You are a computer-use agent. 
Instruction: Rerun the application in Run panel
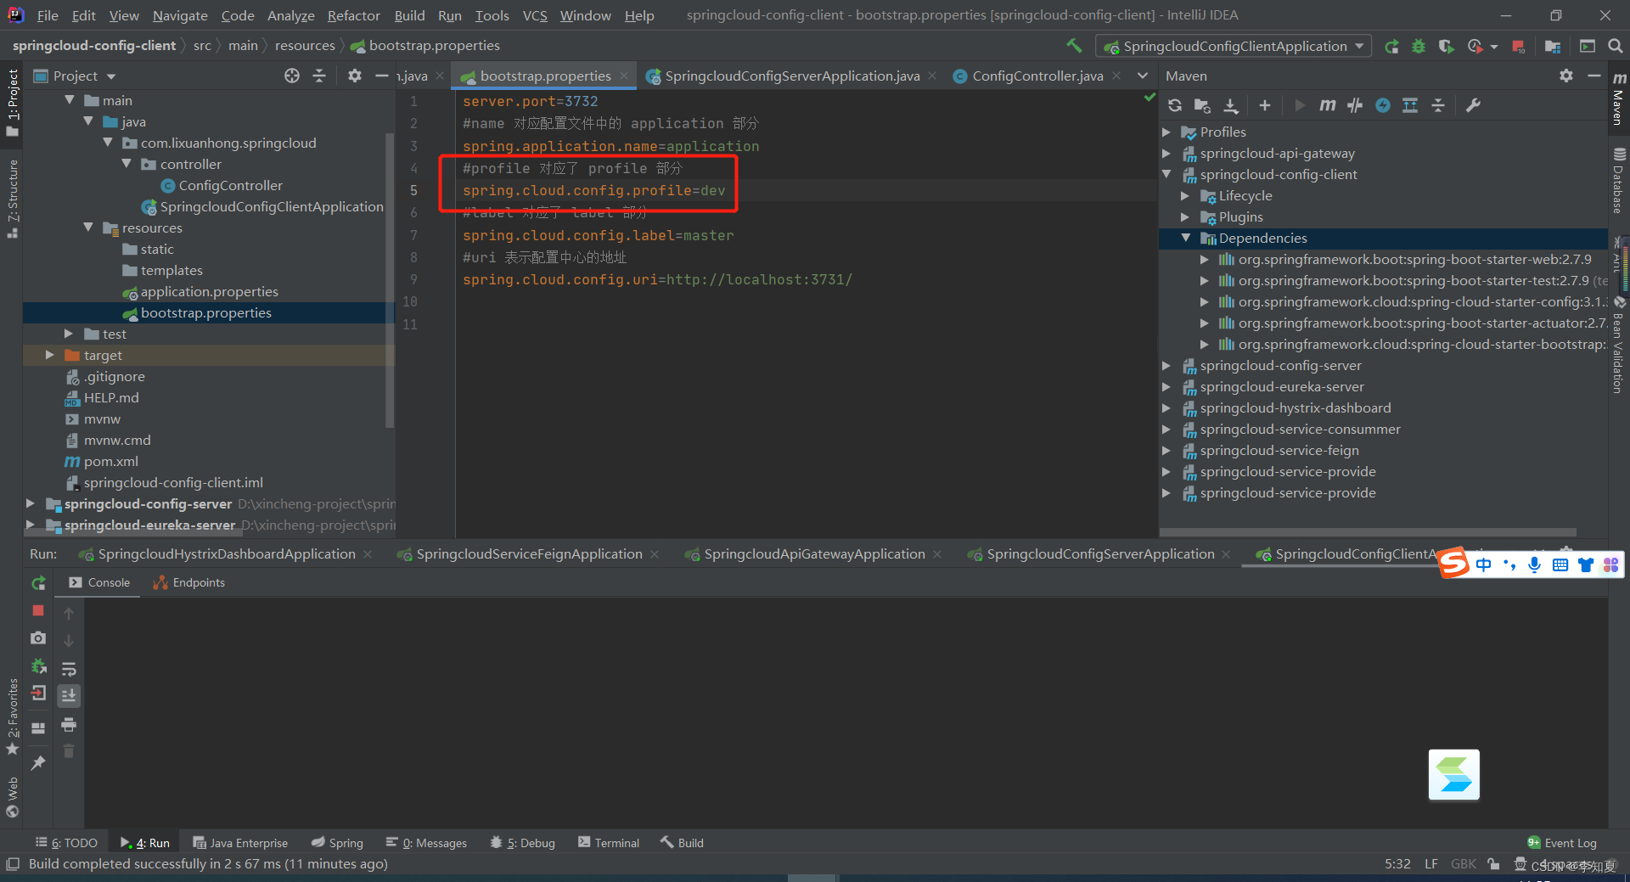(38, 583)
